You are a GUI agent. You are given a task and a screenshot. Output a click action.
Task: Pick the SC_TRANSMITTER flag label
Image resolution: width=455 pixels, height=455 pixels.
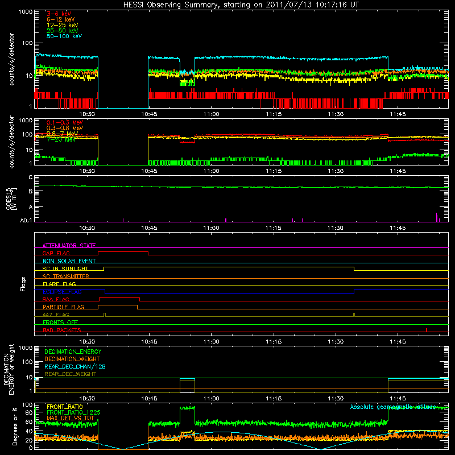click(x=66, y=276)
